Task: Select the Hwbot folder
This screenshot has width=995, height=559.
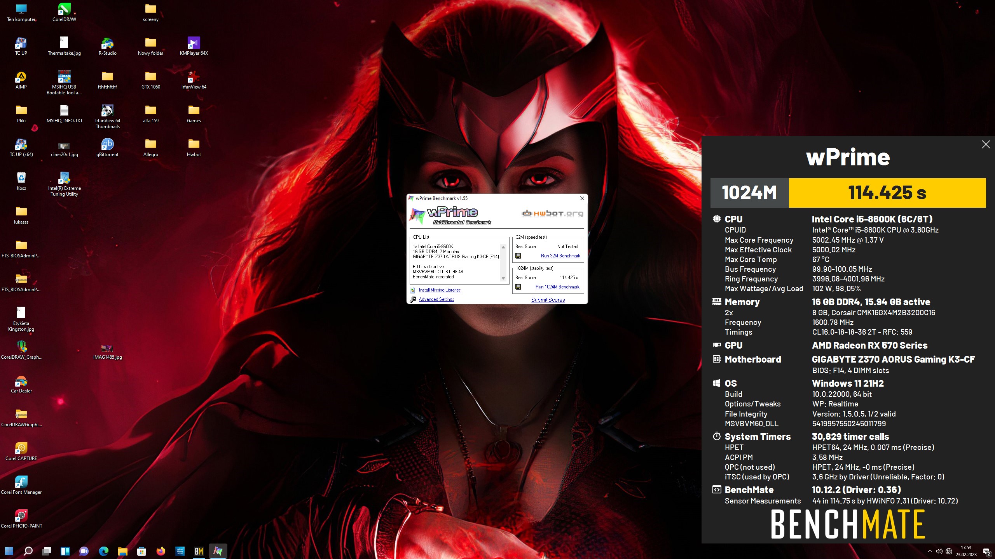Action: pos(194,148)
